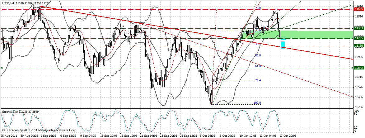
Task: Click the green 10842 price label
Action: (x=358, y=68)
